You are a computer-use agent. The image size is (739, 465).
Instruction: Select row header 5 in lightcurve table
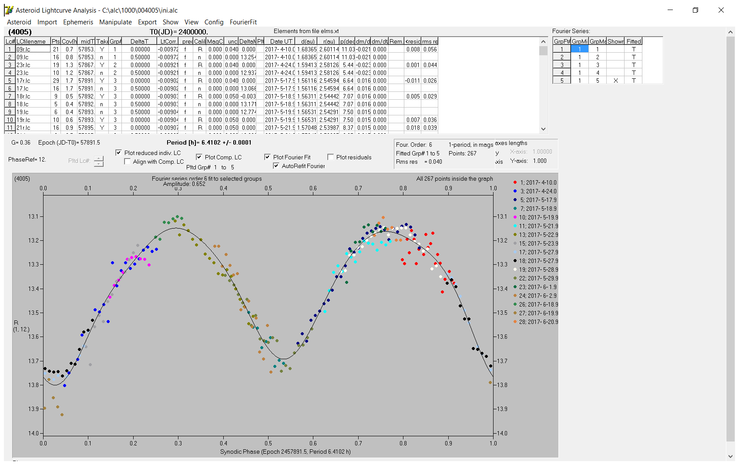coord(10,81)
